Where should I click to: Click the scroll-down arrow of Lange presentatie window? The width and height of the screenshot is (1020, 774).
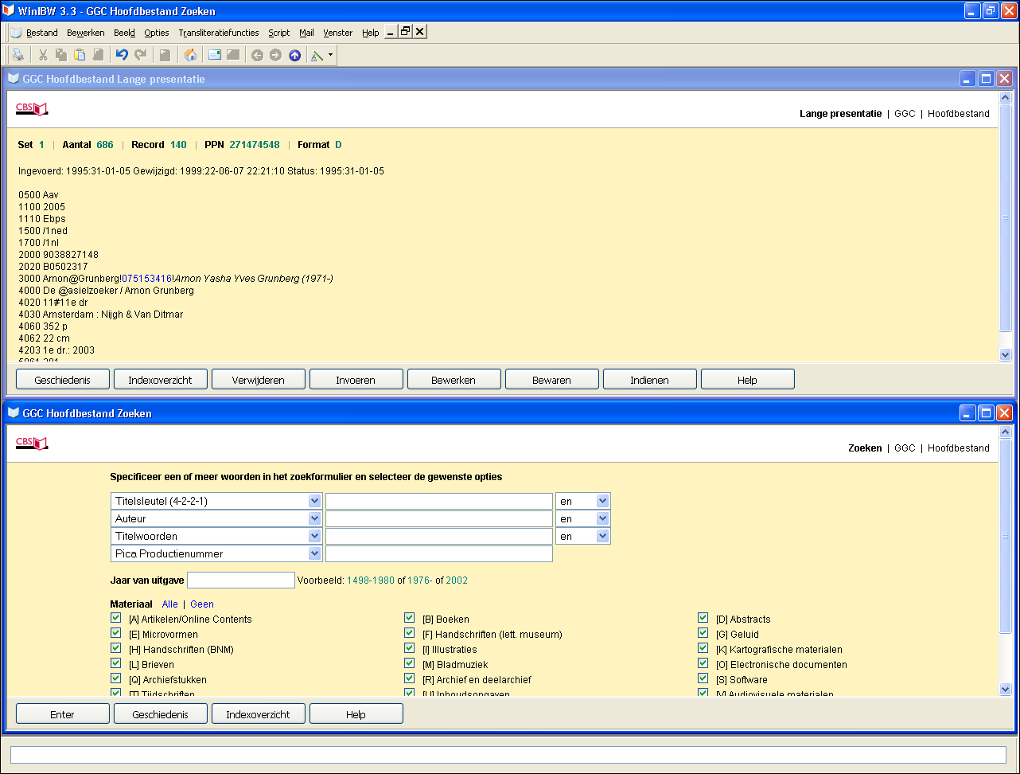coord(1005,355)
